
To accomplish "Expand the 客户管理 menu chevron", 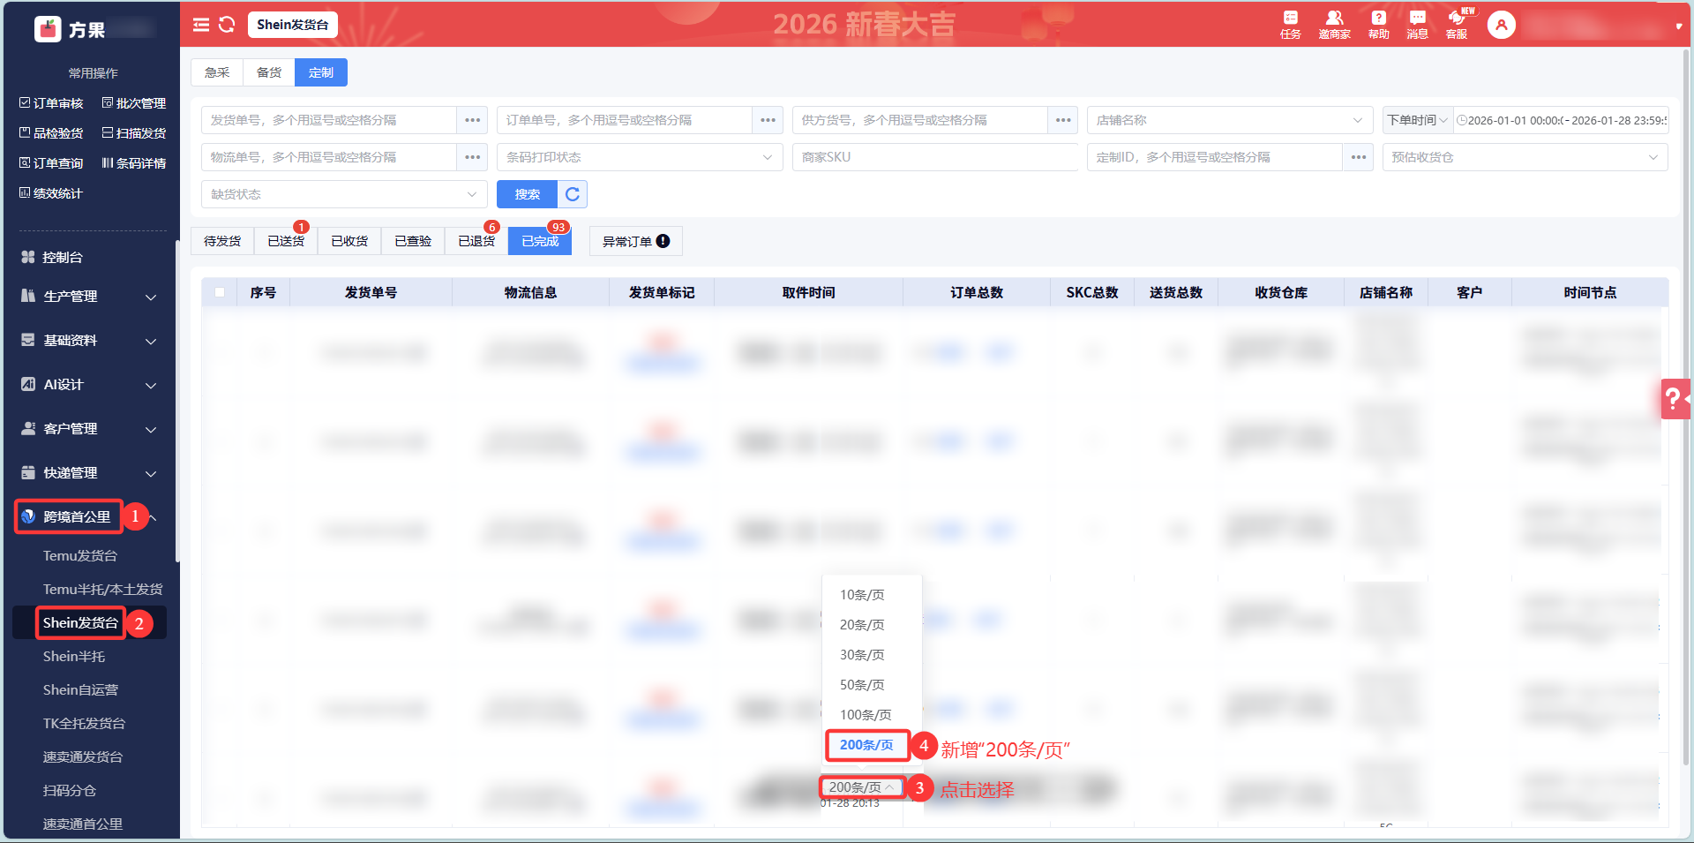I will pos(151,429).
